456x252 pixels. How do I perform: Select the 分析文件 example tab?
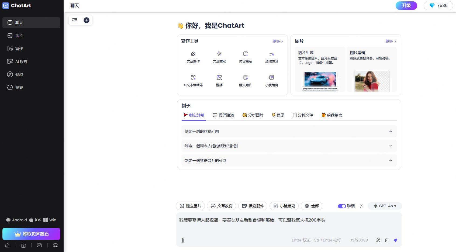(303, 115)
